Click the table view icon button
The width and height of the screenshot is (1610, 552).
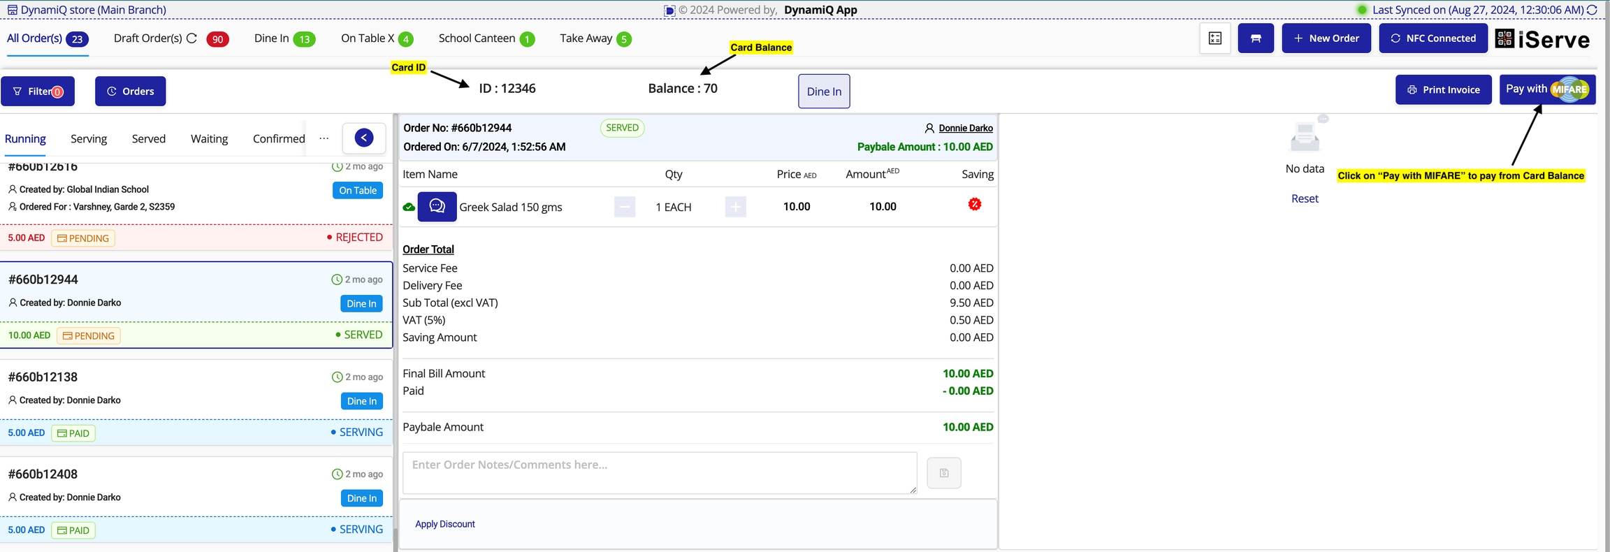[x=1255, y=38]
